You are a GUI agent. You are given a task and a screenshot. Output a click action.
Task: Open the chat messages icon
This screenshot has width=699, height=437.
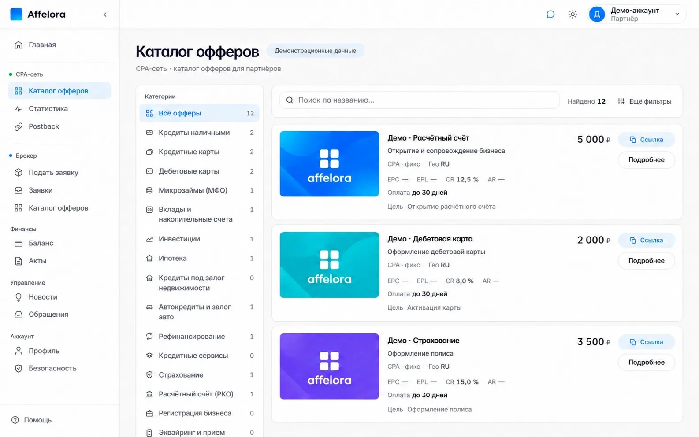tap(550, 15)
